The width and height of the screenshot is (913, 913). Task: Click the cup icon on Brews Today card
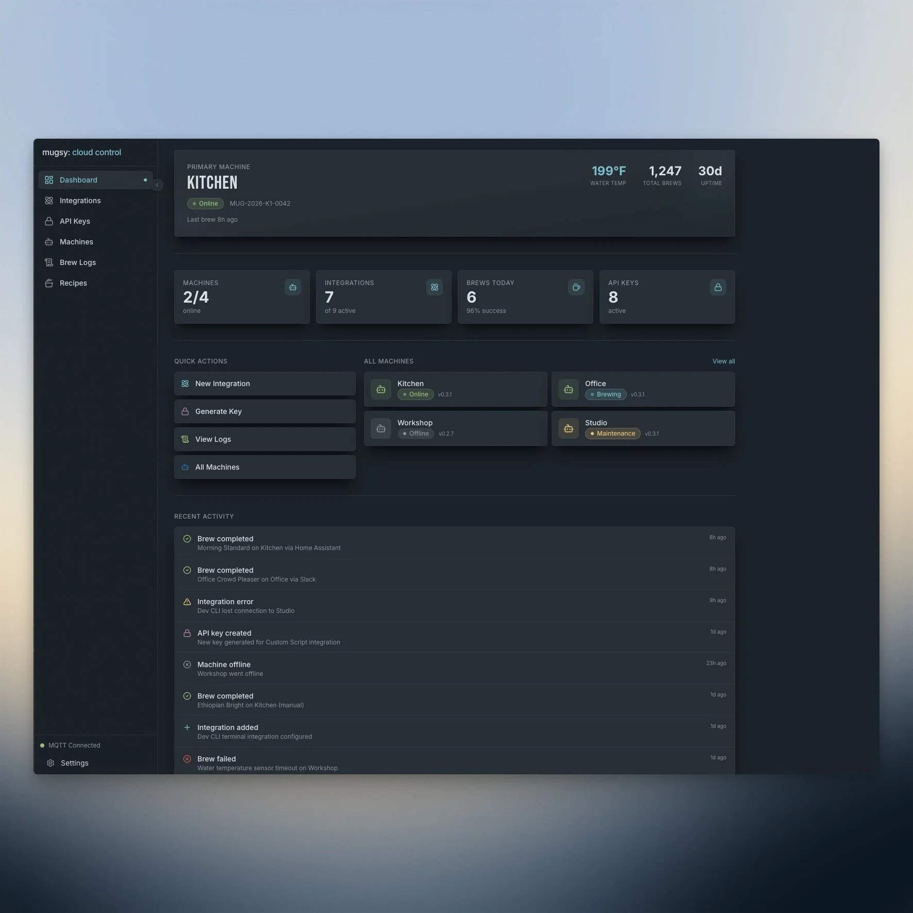click(576, 287)
